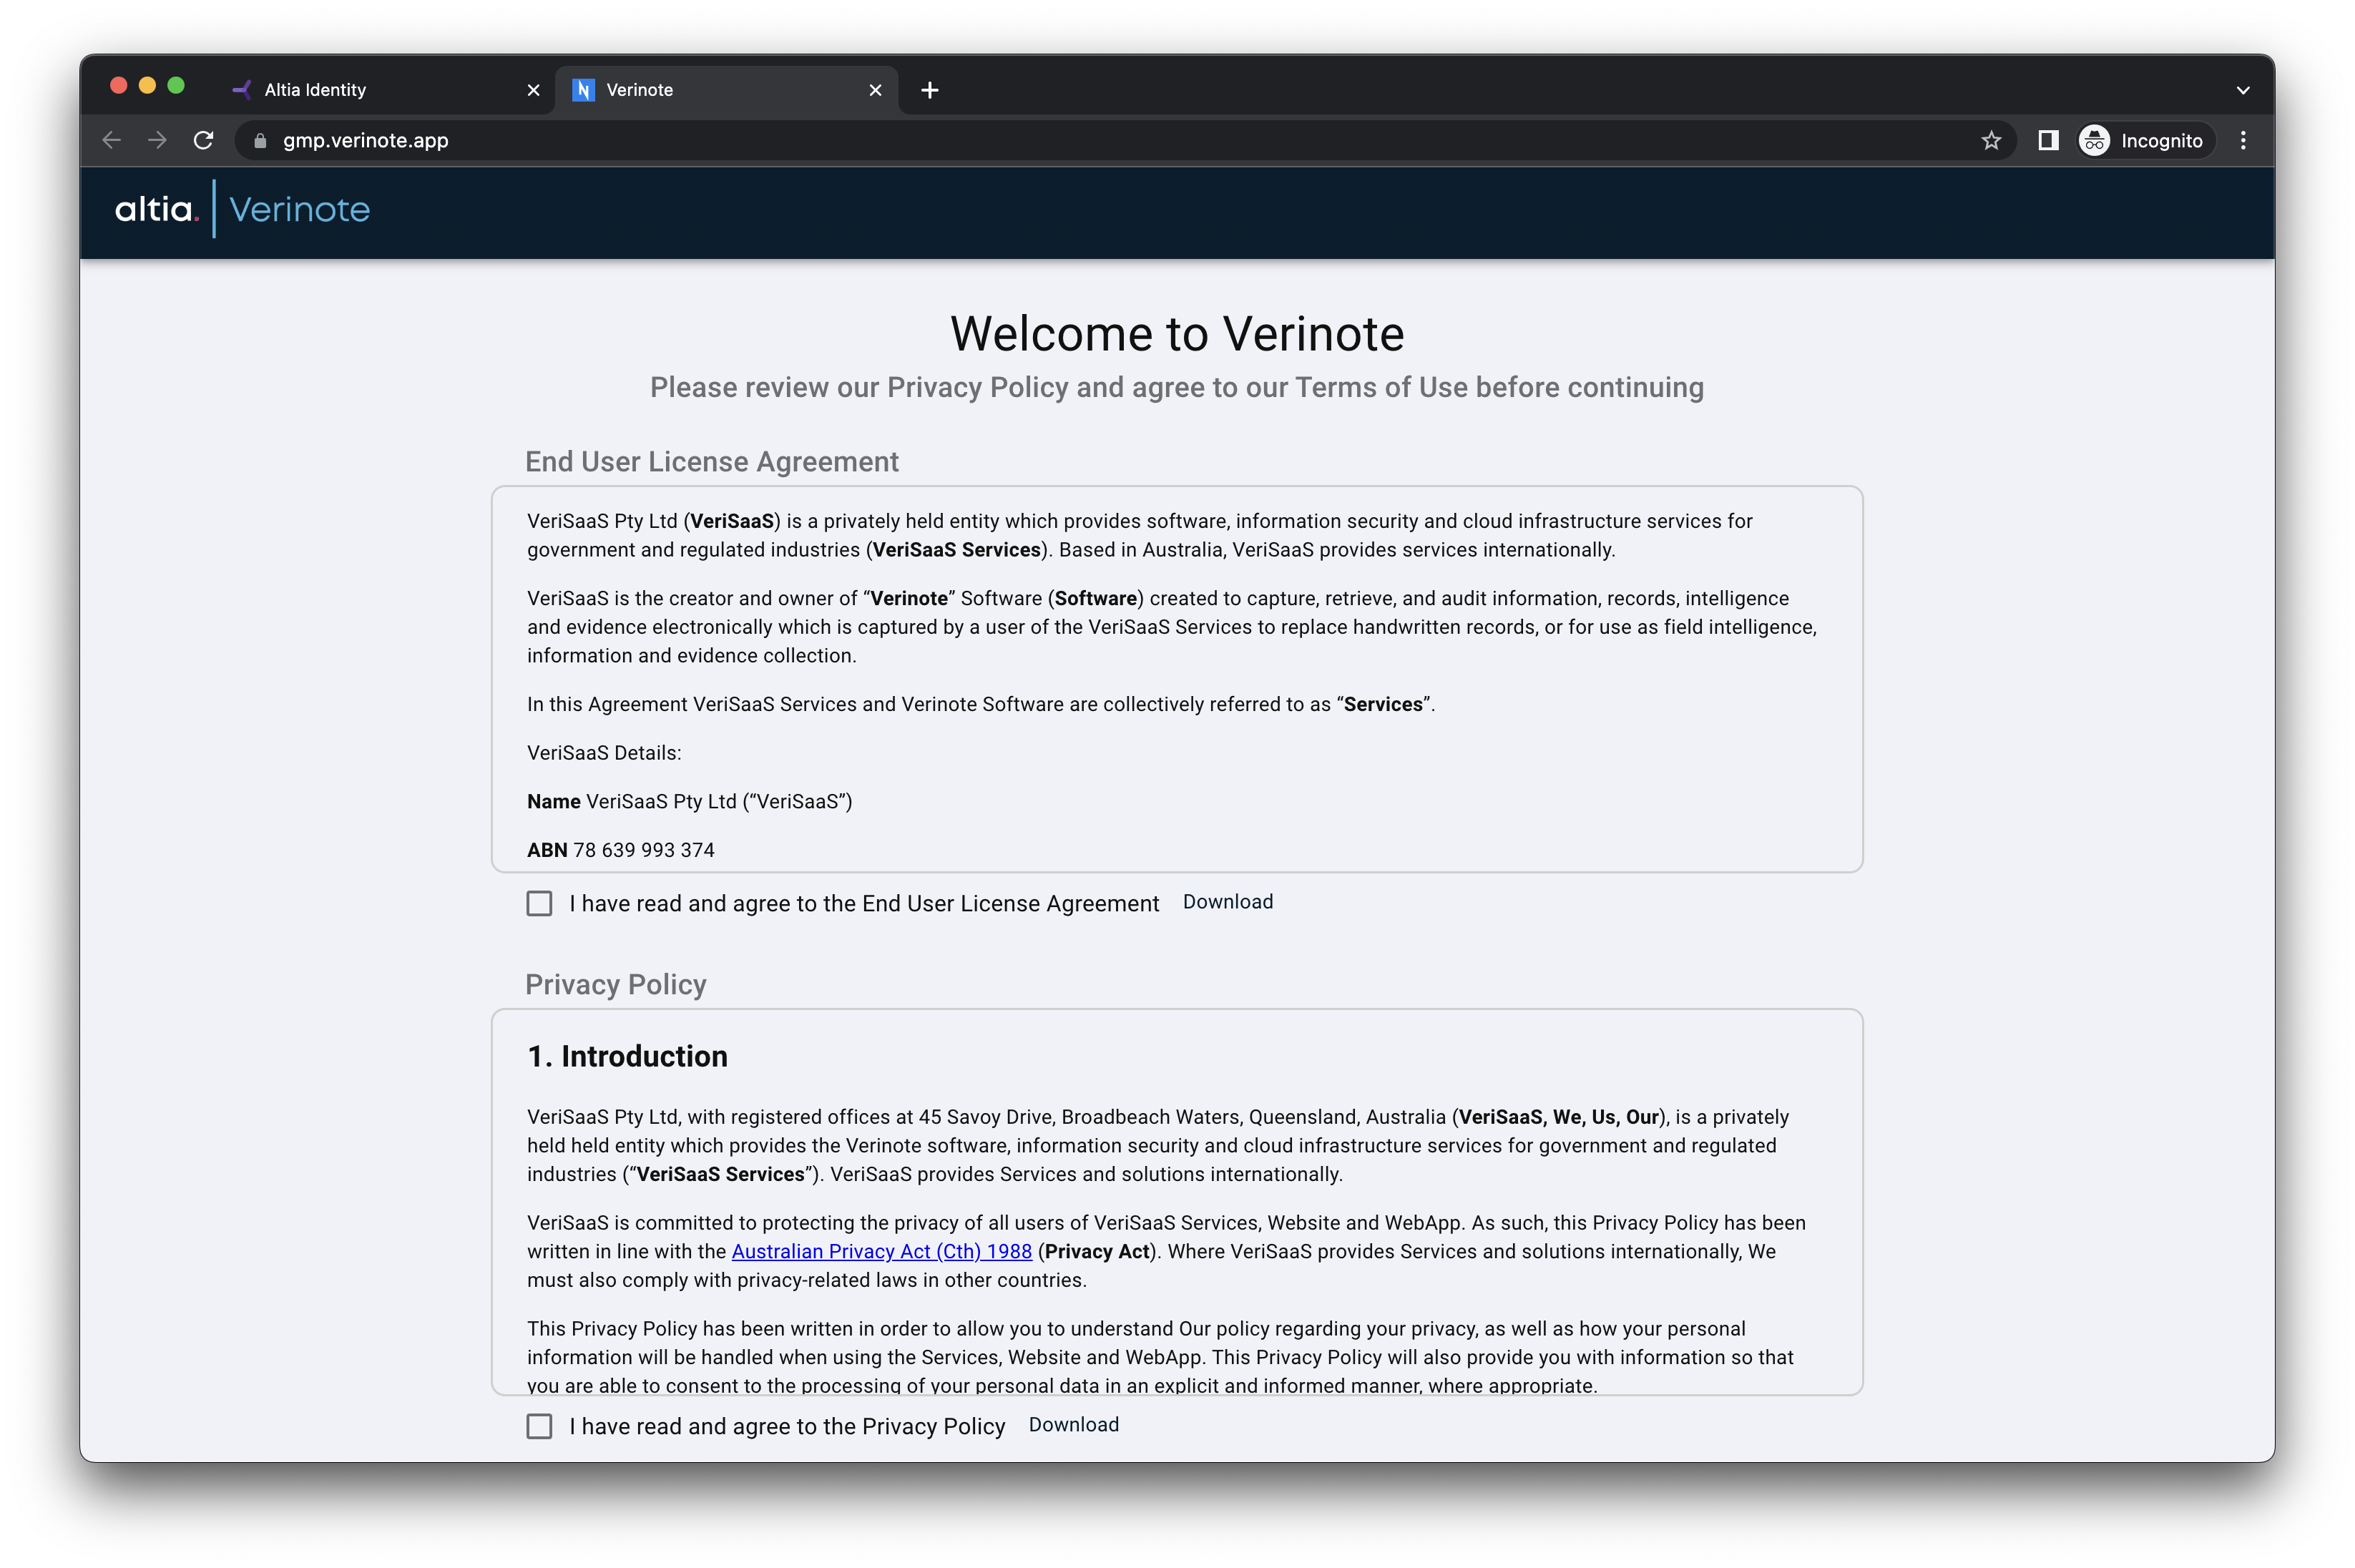
Task: Expand the tab search chevron
Action: click(2243, 90)
